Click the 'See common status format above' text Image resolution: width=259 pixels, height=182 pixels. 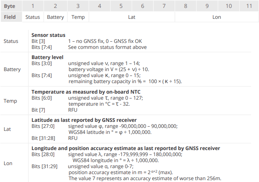point(107,47)
